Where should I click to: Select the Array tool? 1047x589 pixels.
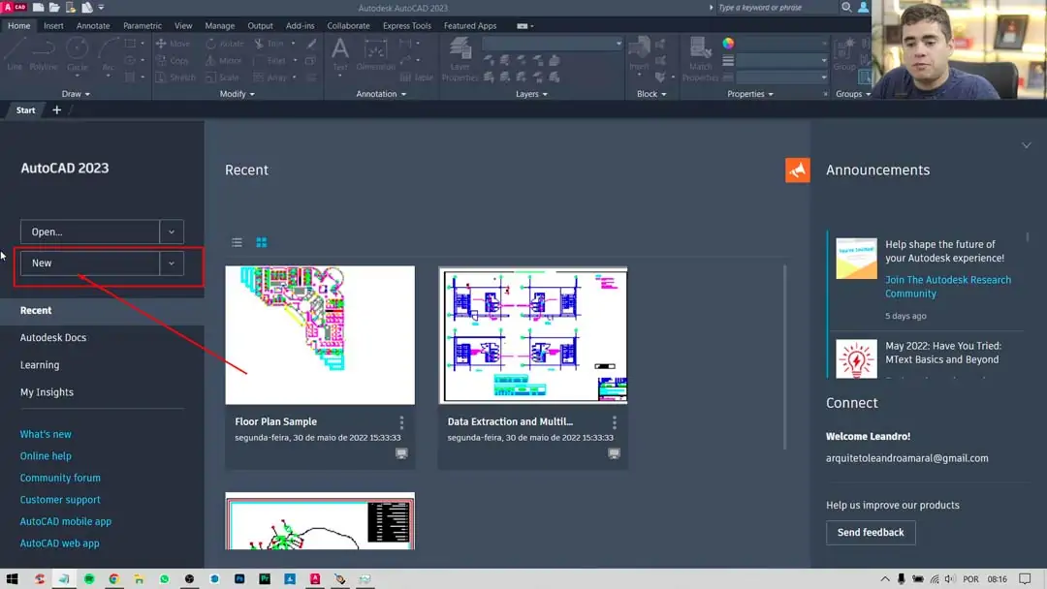(270, 77)
